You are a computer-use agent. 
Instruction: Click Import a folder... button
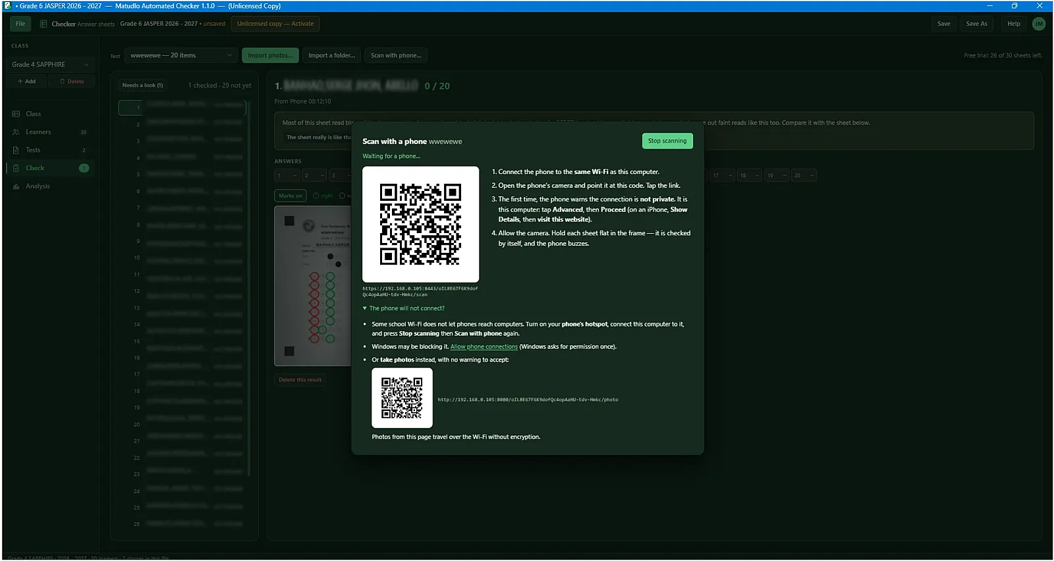[x=331, y=55]
